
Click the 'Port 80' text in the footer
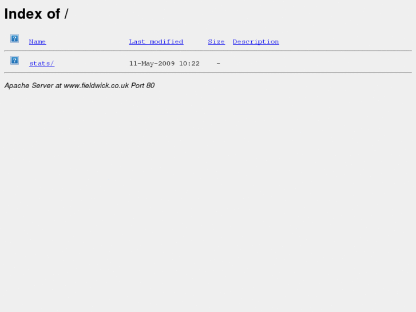[x=142, y=85]
